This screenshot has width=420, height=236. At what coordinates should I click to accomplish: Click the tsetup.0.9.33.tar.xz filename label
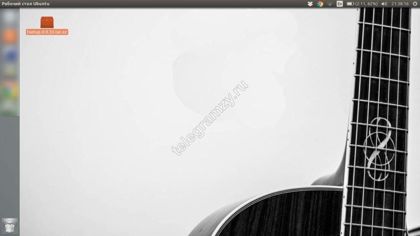click(x=47, y=32)
